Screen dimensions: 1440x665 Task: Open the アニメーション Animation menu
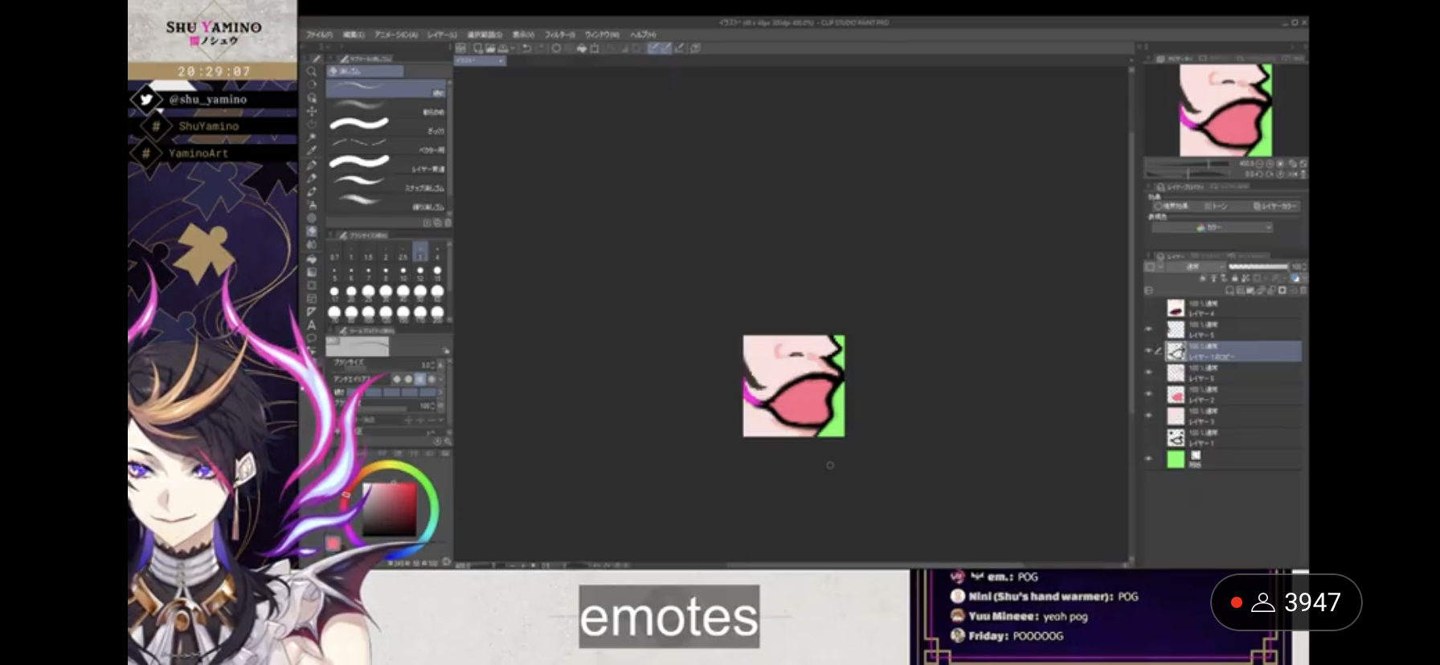(395, 35)
